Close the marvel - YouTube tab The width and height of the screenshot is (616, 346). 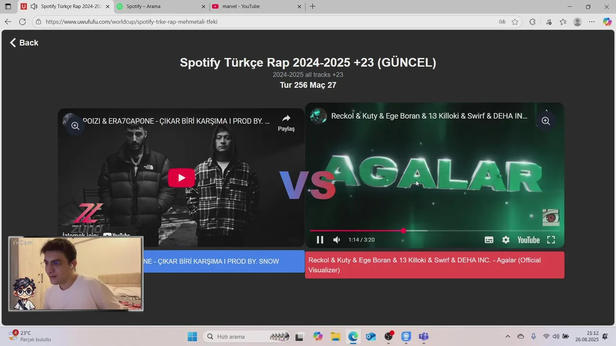(300, 7)
